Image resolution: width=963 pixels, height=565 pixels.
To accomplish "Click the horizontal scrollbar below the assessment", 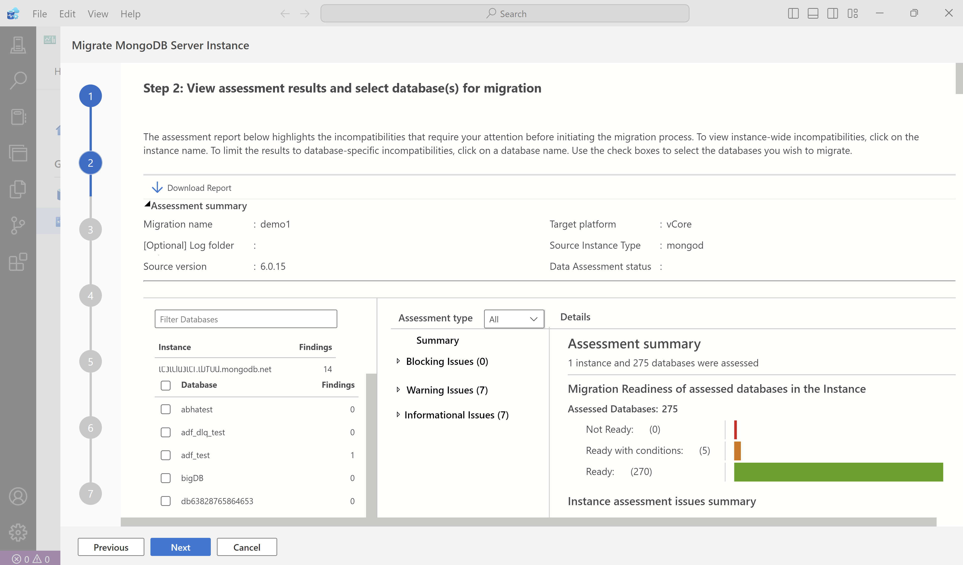I will coord(529,522).
